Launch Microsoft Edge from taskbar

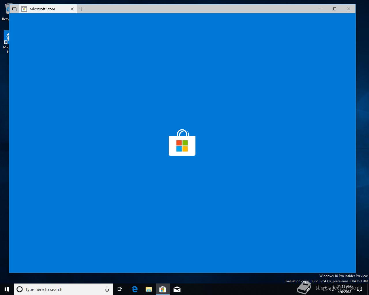(135, 289)
